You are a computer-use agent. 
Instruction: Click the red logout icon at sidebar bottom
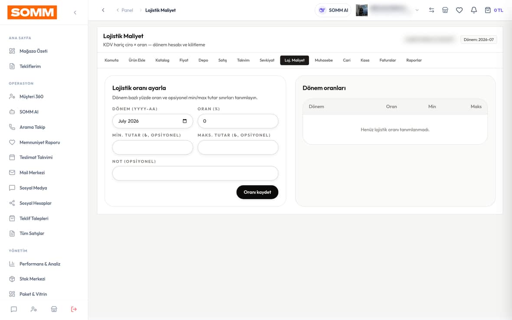[74, 309]
